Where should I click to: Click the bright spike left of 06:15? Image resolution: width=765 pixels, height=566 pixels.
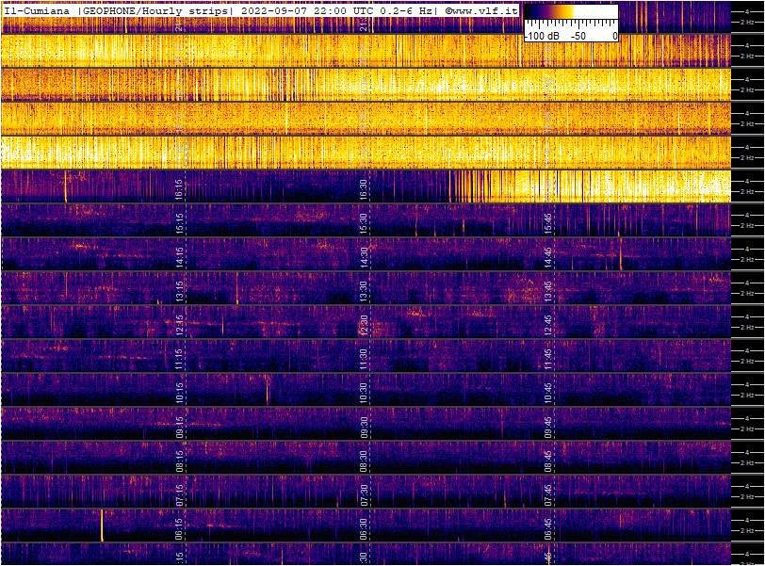[102, 526]
